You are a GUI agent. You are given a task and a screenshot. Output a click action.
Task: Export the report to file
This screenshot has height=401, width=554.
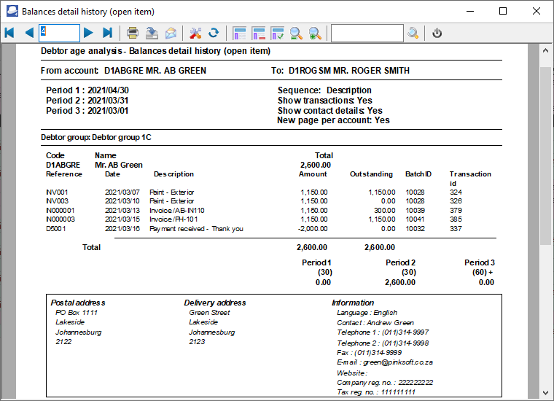152,33
